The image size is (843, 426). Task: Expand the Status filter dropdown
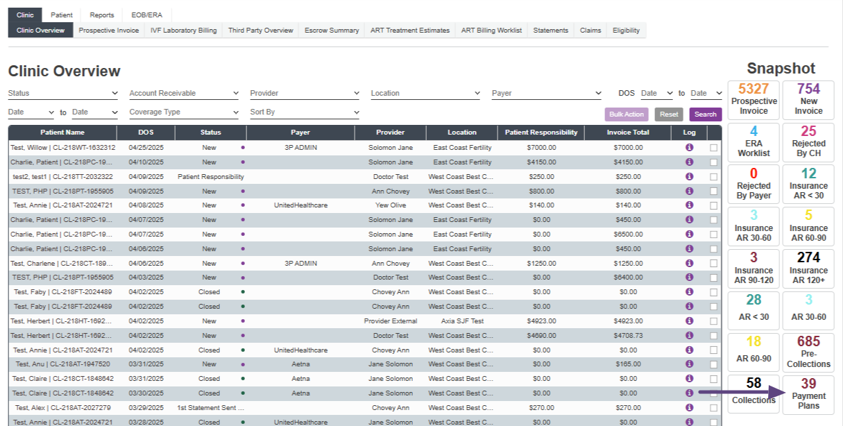63,93
